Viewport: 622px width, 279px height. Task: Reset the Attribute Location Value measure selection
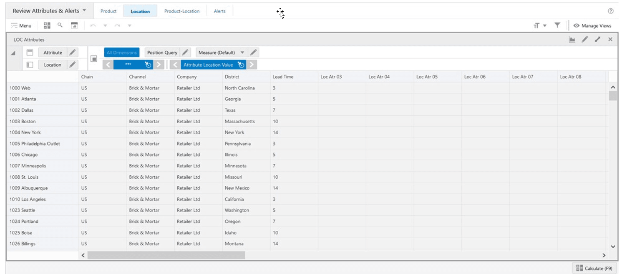(x=241, y=65)
